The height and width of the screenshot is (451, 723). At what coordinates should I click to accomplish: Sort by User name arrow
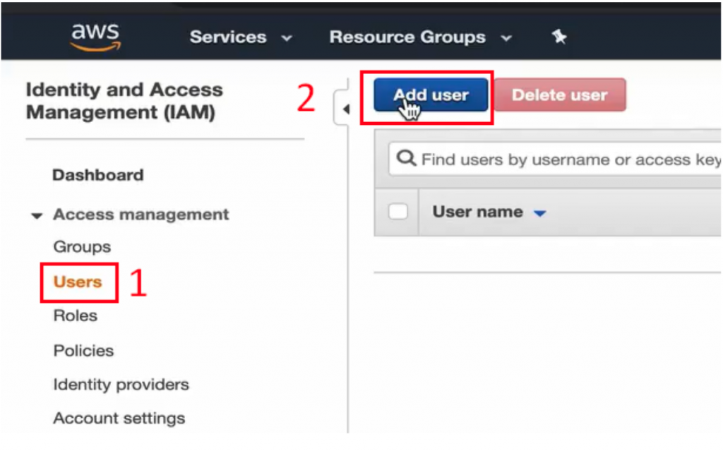[540, 212]
